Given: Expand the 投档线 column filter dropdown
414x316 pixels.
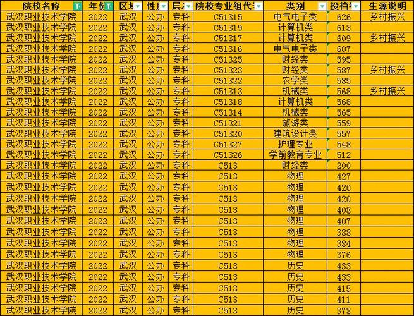Looking at the screenshot, I should pos(356,6).
